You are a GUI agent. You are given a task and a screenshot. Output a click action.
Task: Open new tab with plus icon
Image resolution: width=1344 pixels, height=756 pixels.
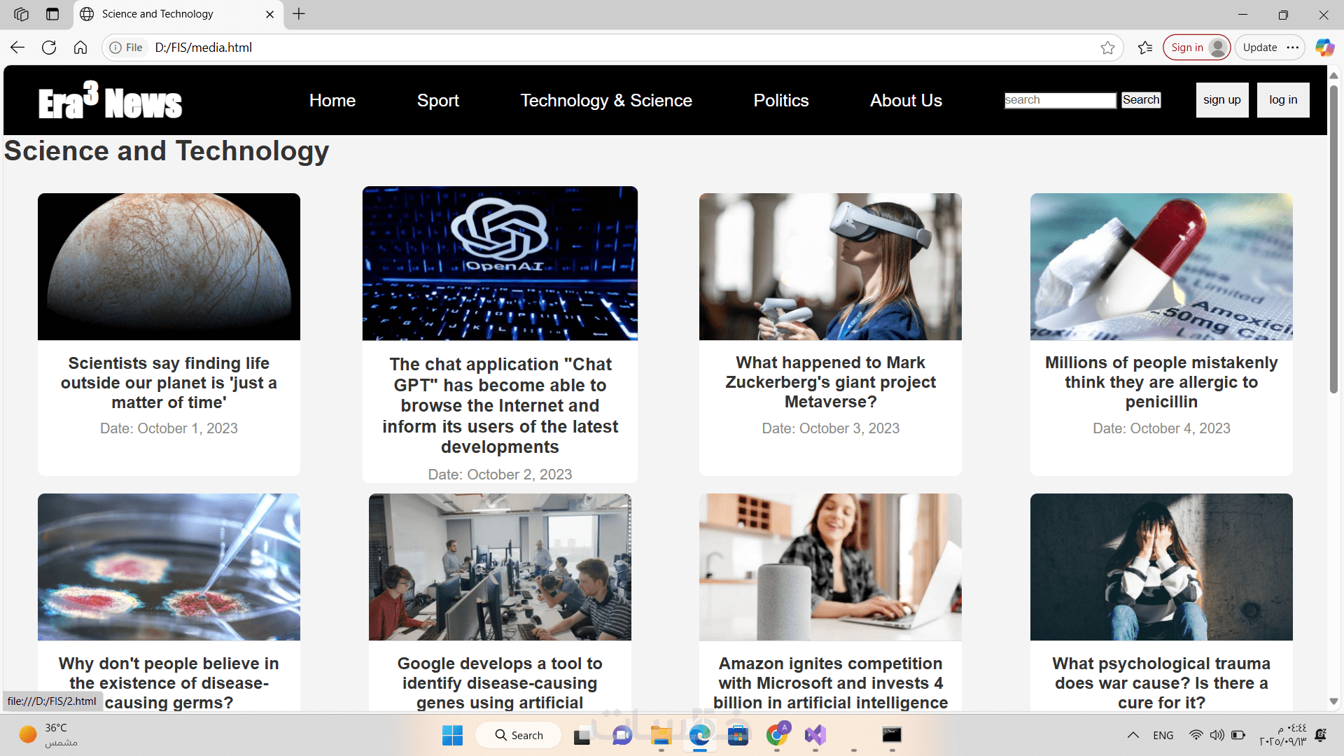(x=299, y=14)
